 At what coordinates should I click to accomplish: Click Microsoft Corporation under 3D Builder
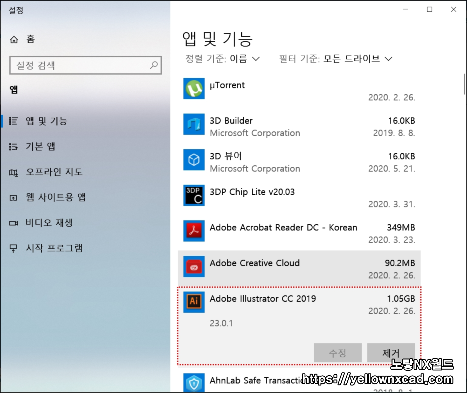point(255,133)
